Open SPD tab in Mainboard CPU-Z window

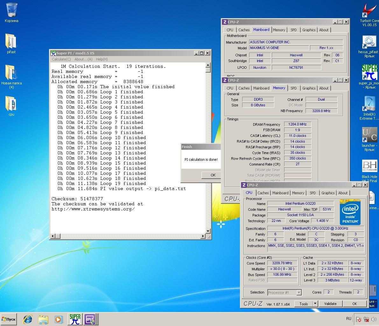click(293, 30)
